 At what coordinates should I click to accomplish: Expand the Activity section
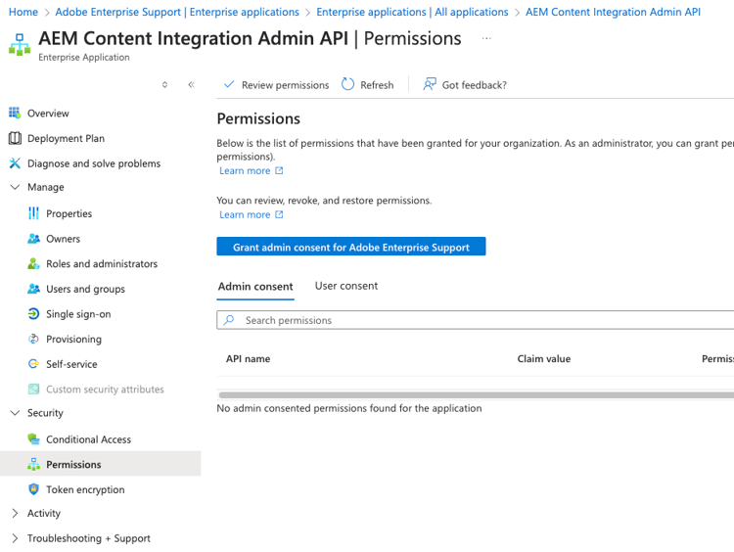(15, 513)
